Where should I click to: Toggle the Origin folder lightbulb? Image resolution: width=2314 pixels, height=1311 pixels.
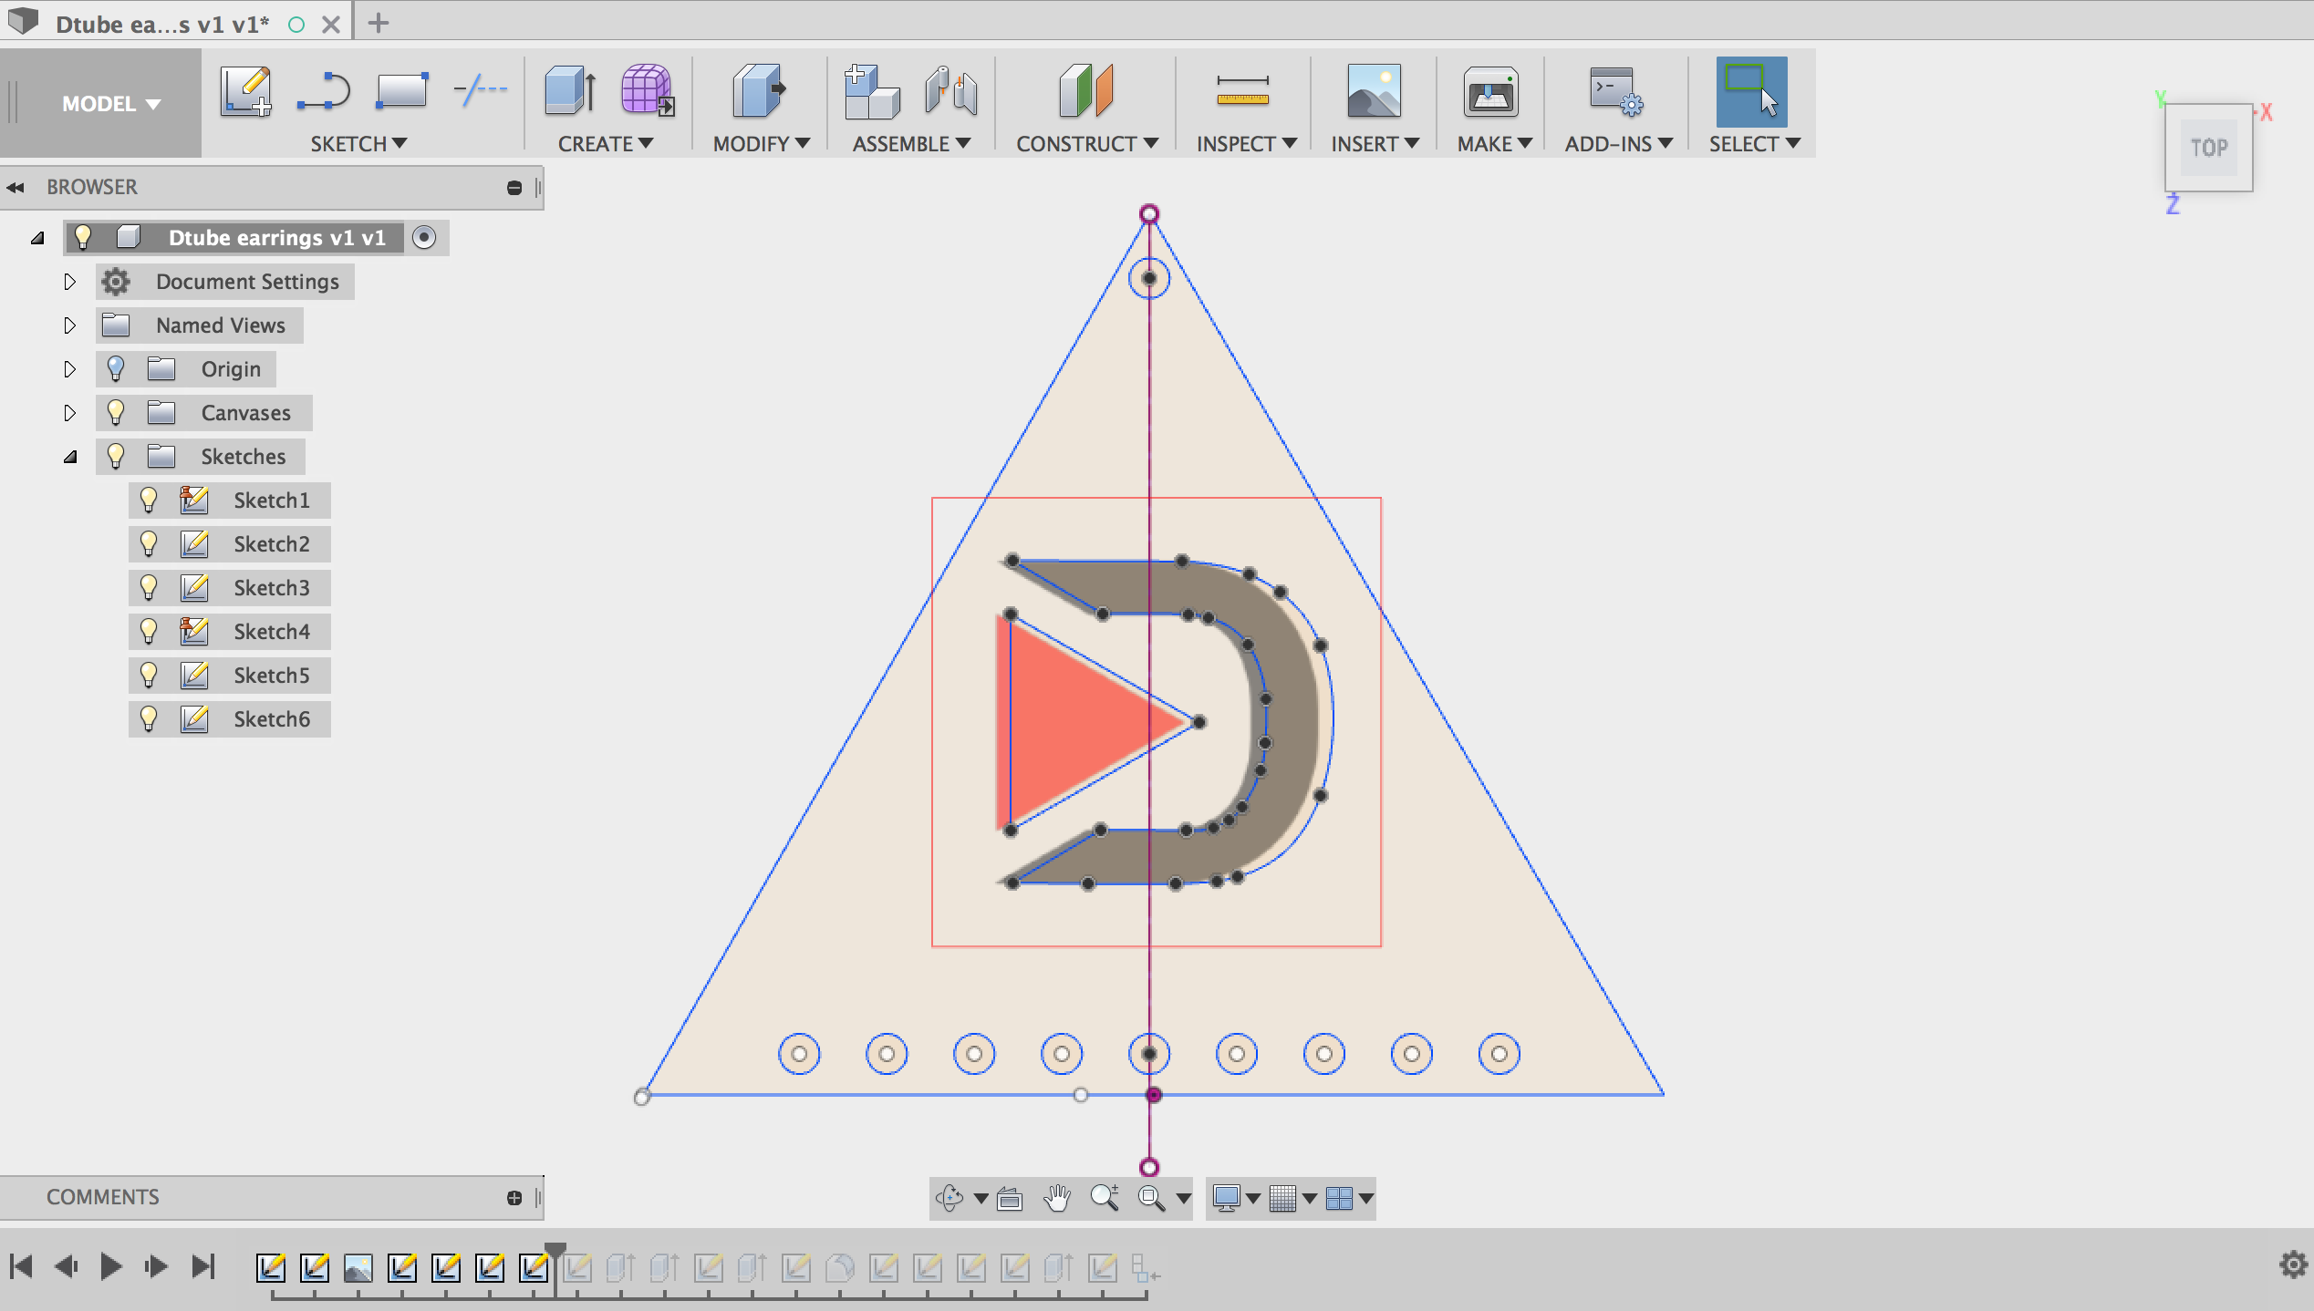115,368
